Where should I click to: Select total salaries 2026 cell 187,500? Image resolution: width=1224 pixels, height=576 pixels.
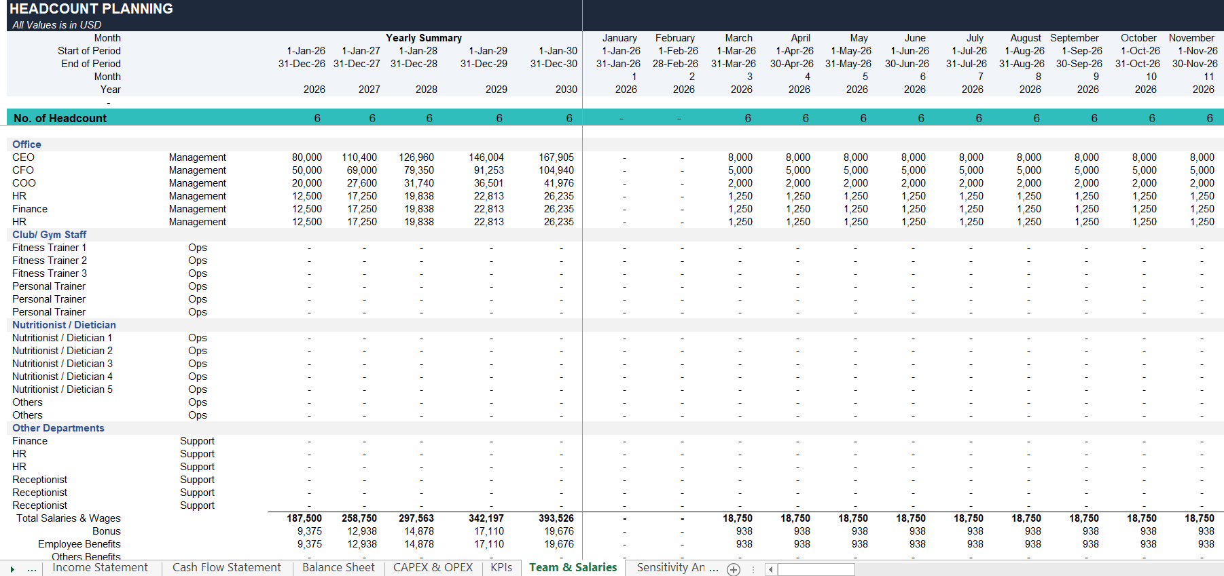[304, 518]
